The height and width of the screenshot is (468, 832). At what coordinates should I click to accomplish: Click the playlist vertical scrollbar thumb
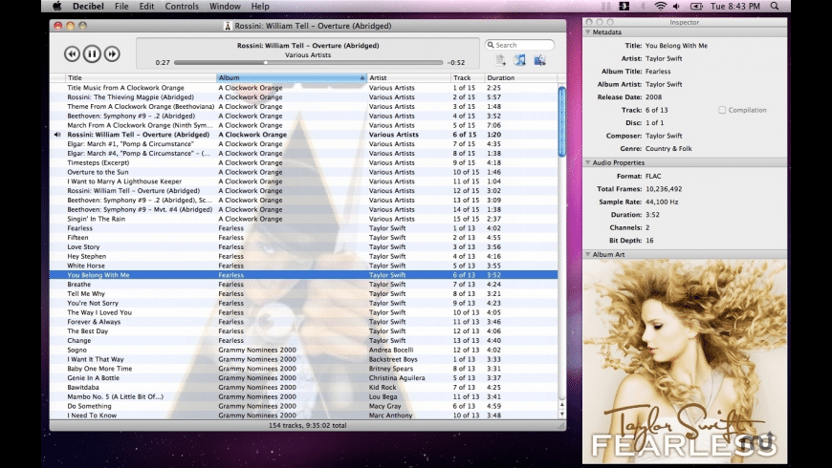562,122
